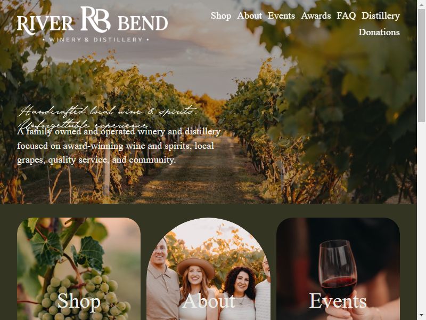This screenshot has height=320, width=426.
Task: Click the About card with family photo
Action: [208, 269]
